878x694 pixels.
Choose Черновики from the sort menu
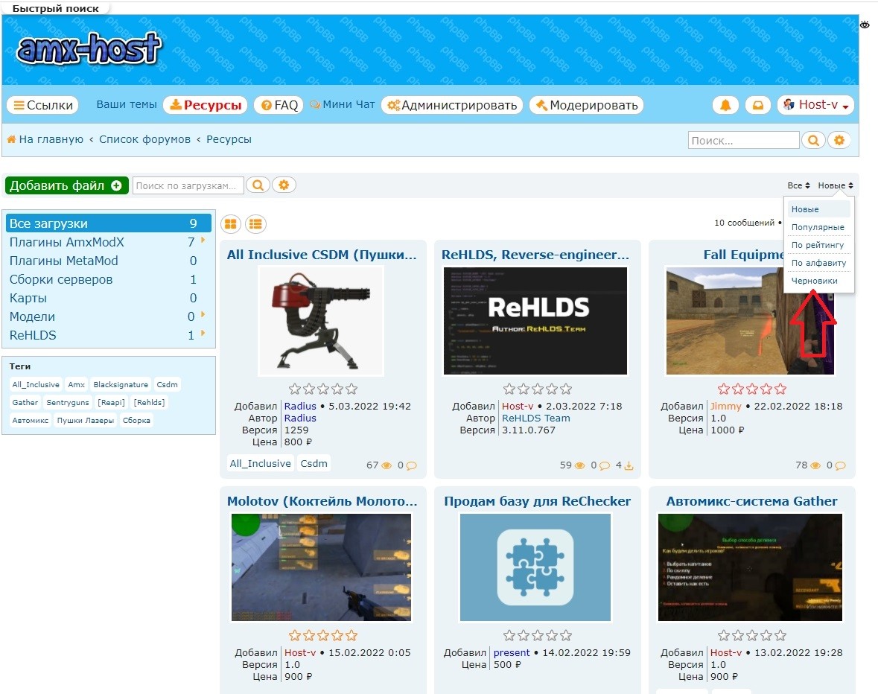coord(814,281)
